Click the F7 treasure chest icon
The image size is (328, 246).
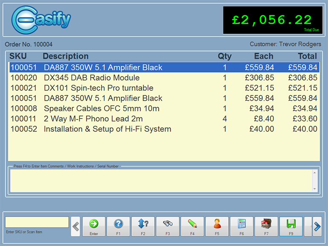pyautogui.click(x=266, y=226)
